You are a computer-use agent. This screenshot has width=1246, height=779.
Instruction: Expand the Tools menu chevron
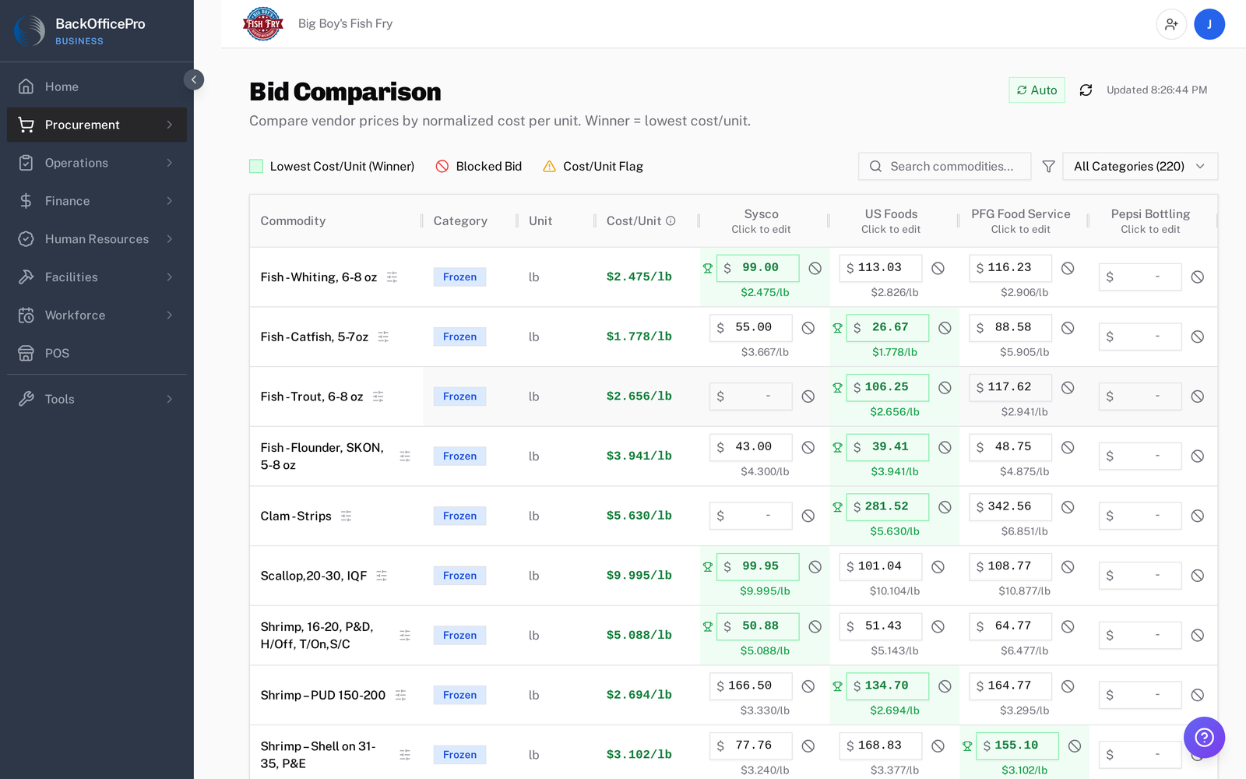point(169,399)
